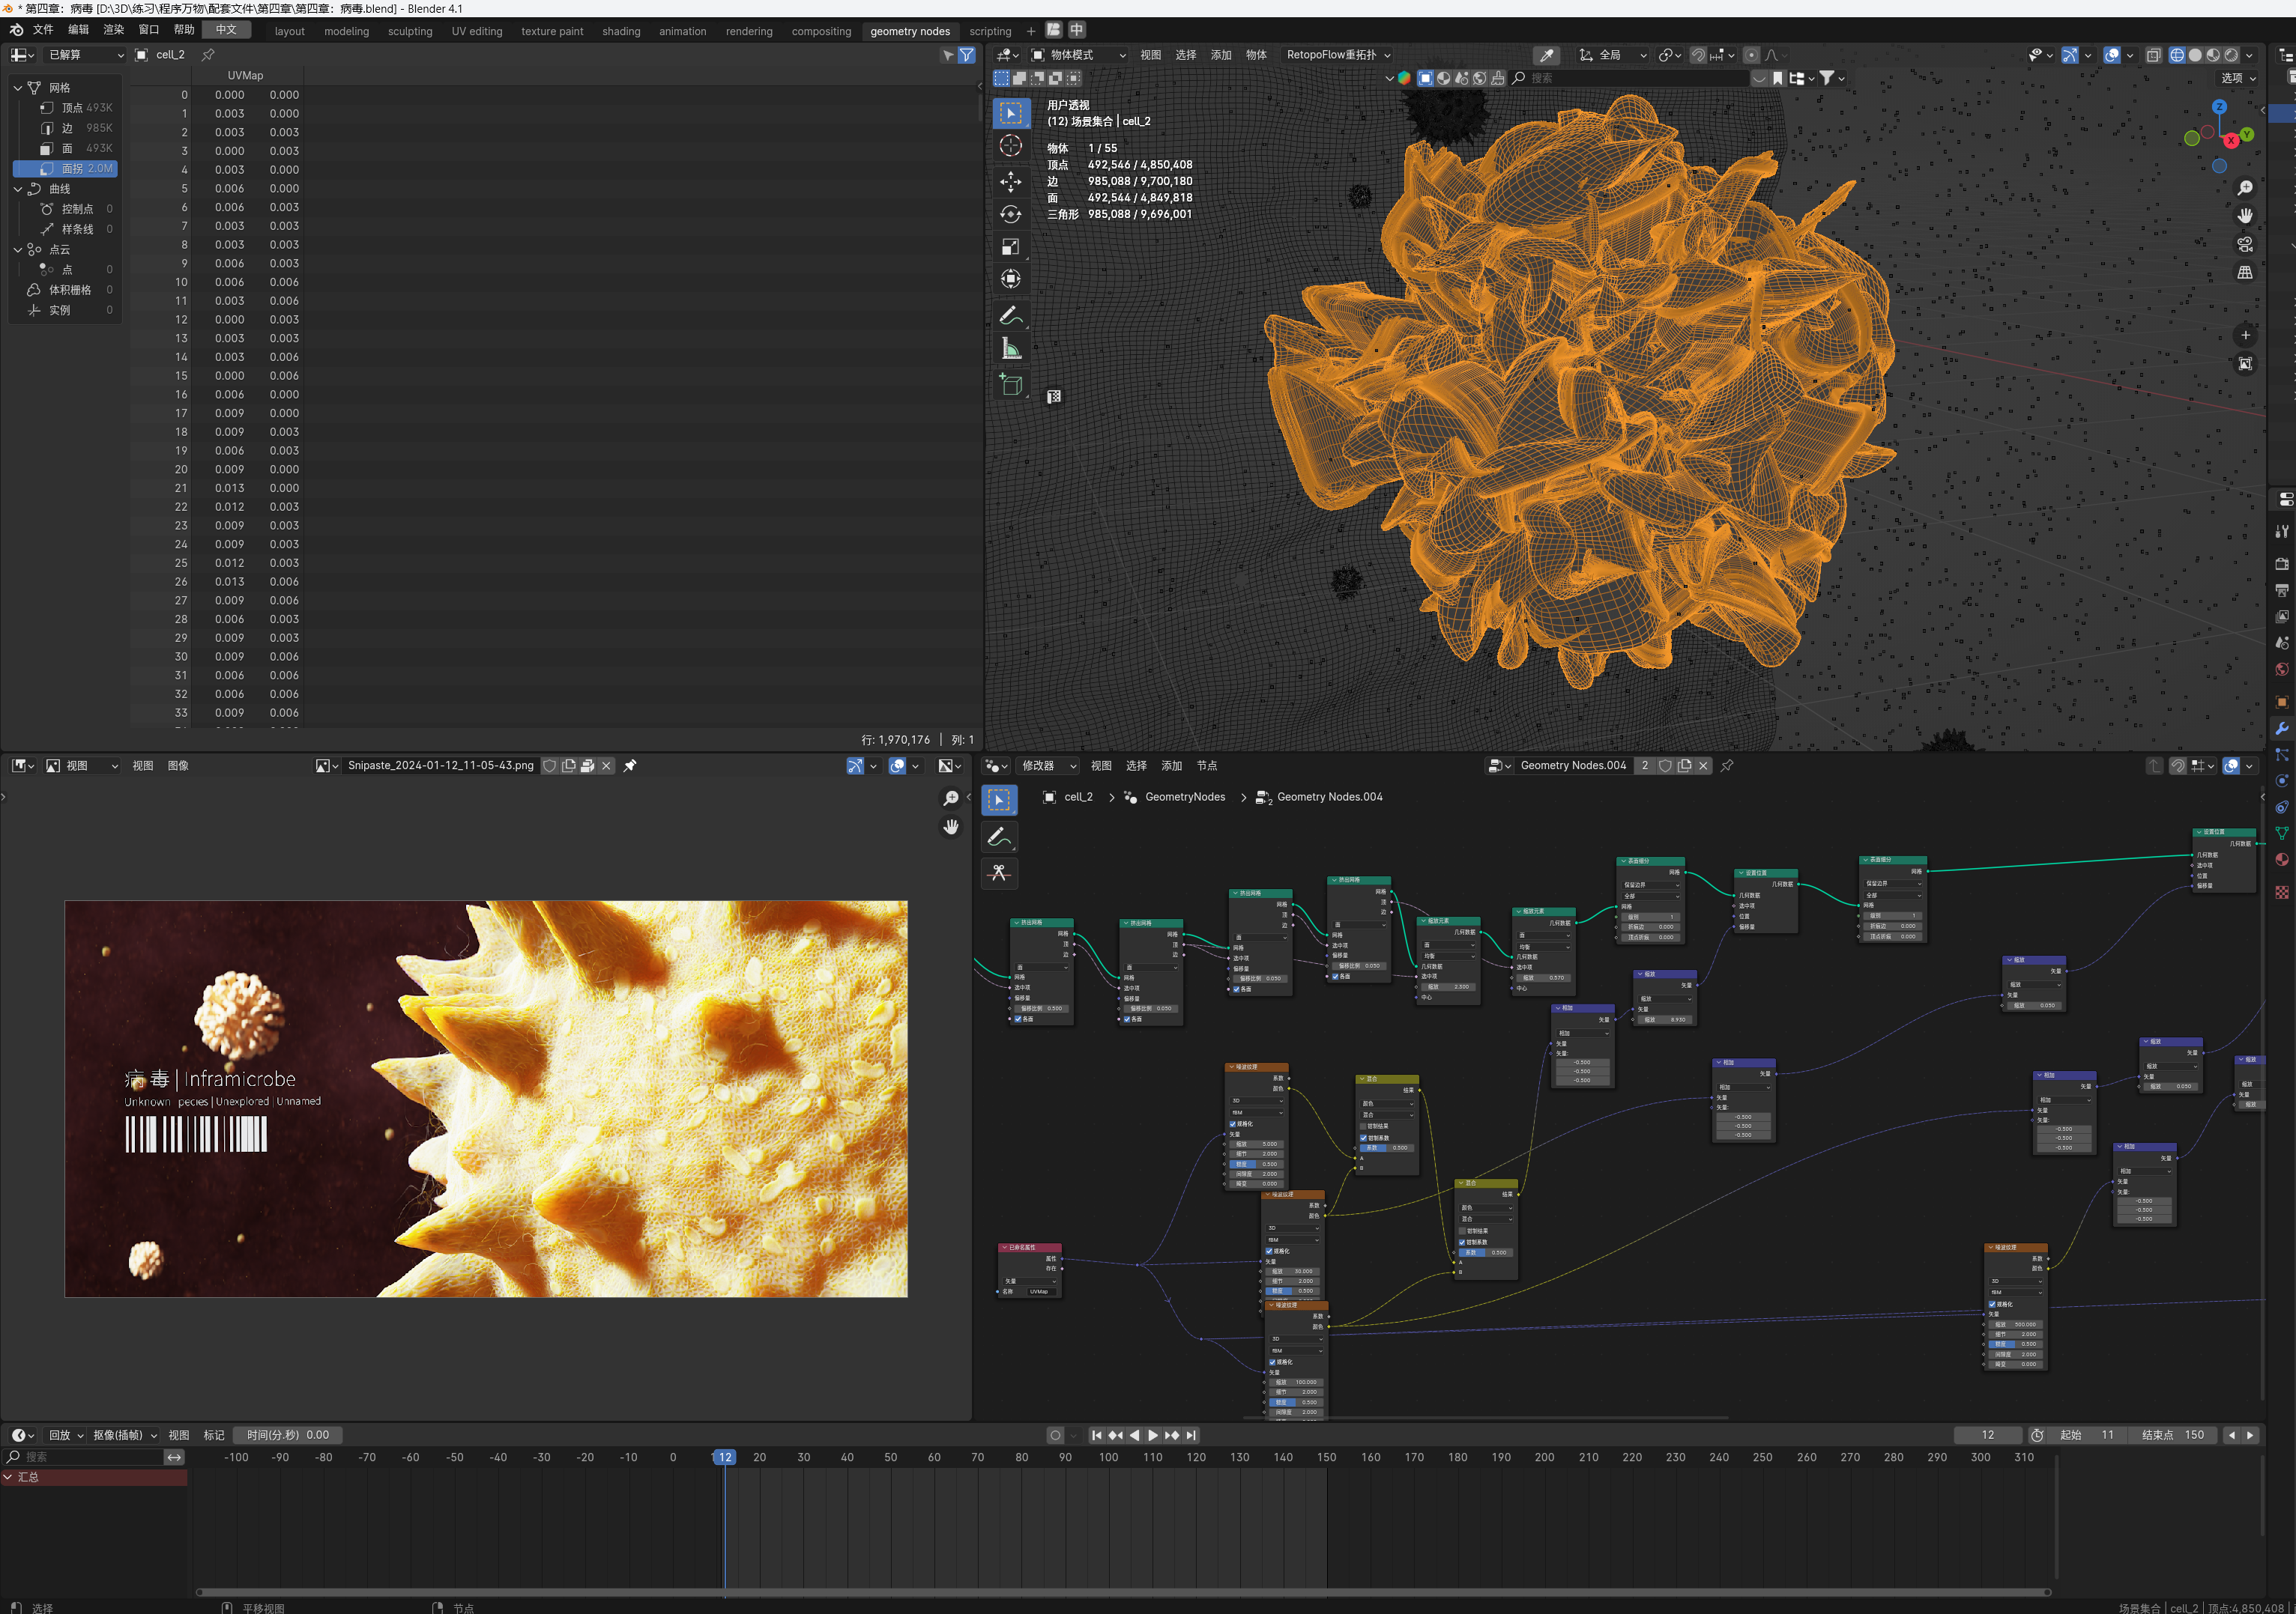The height and width of the screenshot is (1614, 2296).
Task: Switch to wireframe viewport shading
Action: pyautogui.click(x=2176, y=55)
